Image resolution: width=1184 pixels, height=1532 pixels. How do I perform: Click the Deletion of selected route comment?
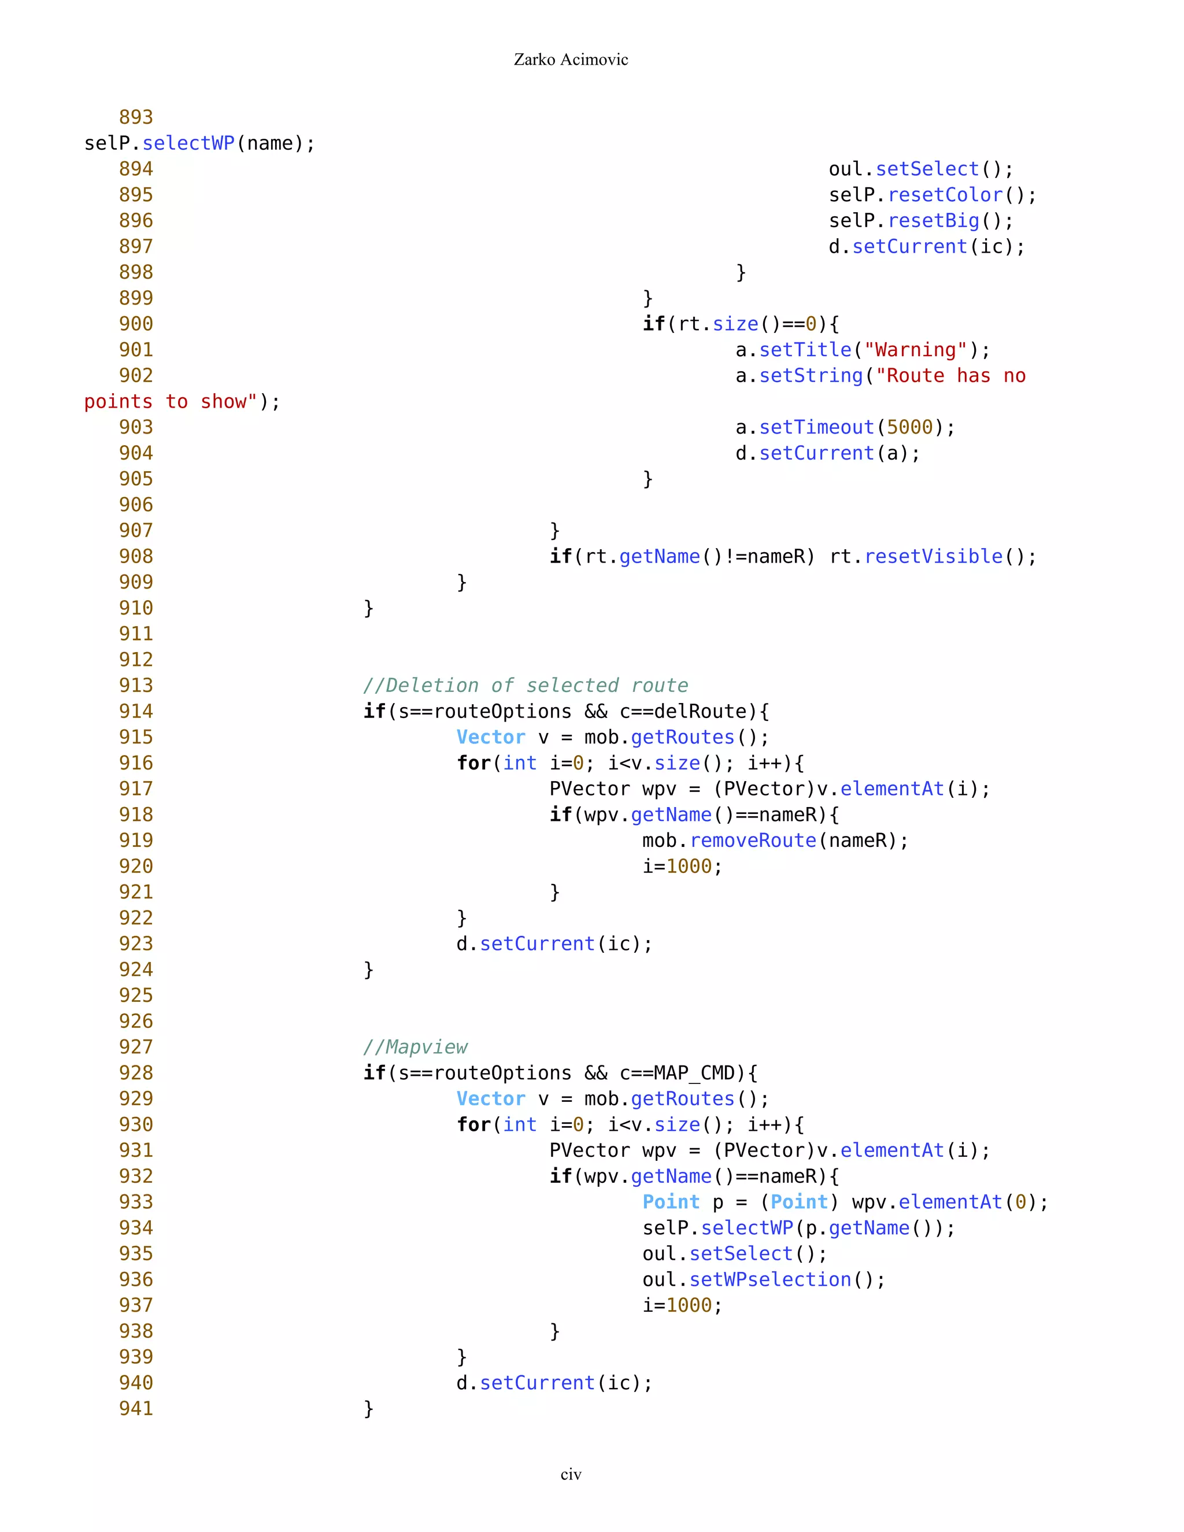(x=526, y=685)
